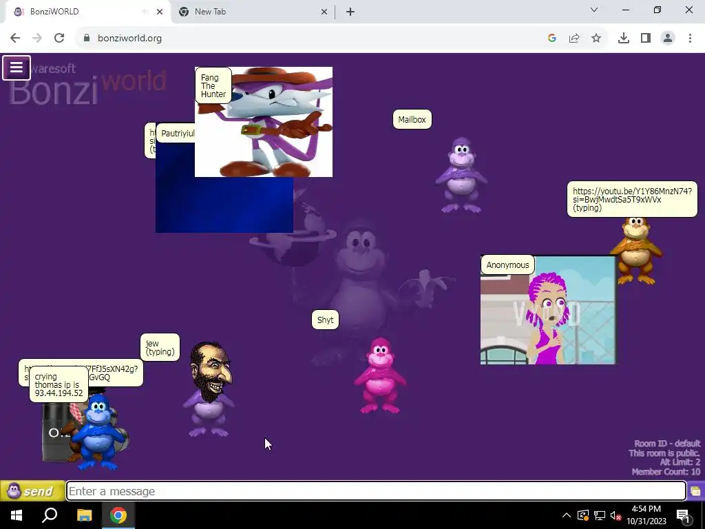Click the Pautriyiul name tag
Viewport: 705px width, 529px height.
176,133
